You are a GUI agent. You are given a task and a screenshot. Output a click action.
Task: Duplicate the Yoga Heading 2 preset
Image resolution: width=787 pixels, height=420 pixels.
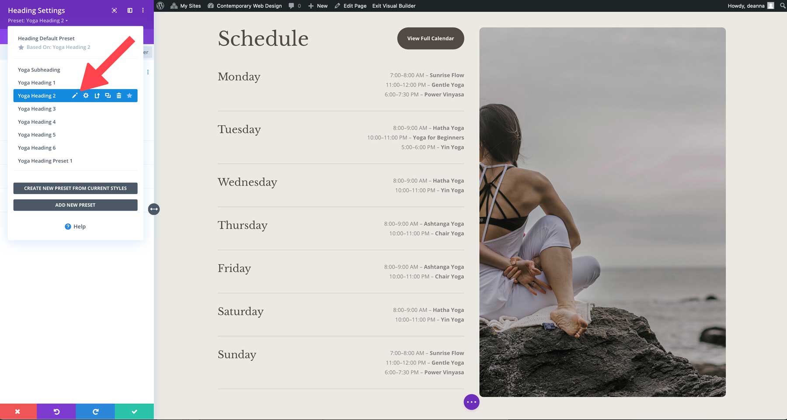[x=108, y=95]
